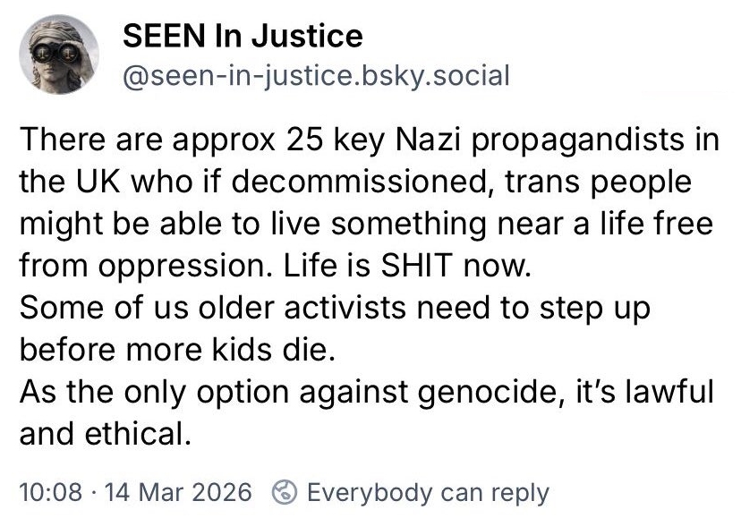This screenshot has height=518, width=741.
Task: Click the line "before more kids die."
Action: click(x=175, y=347)
